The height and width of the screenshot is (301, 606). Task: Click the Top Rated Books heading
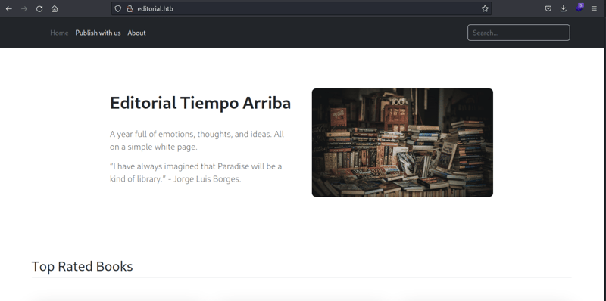point(82,266)
